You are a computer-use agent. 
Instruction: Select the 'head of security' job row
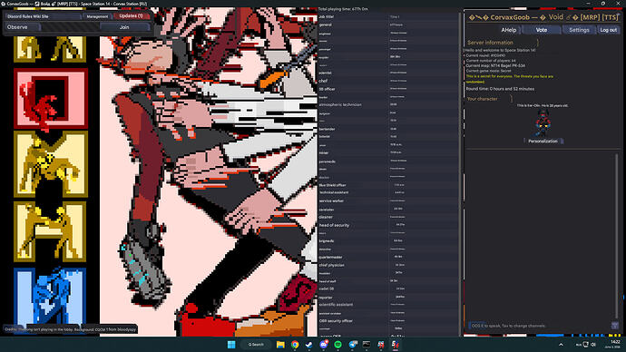[x=388, y=225]
